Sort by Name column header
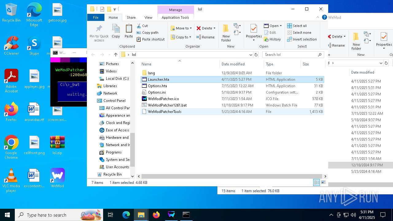 click(180, 64)
